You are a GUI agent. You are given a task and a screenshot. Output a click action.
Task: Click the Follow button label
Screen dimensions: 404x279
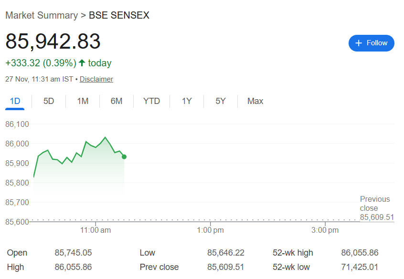point(377,43)
